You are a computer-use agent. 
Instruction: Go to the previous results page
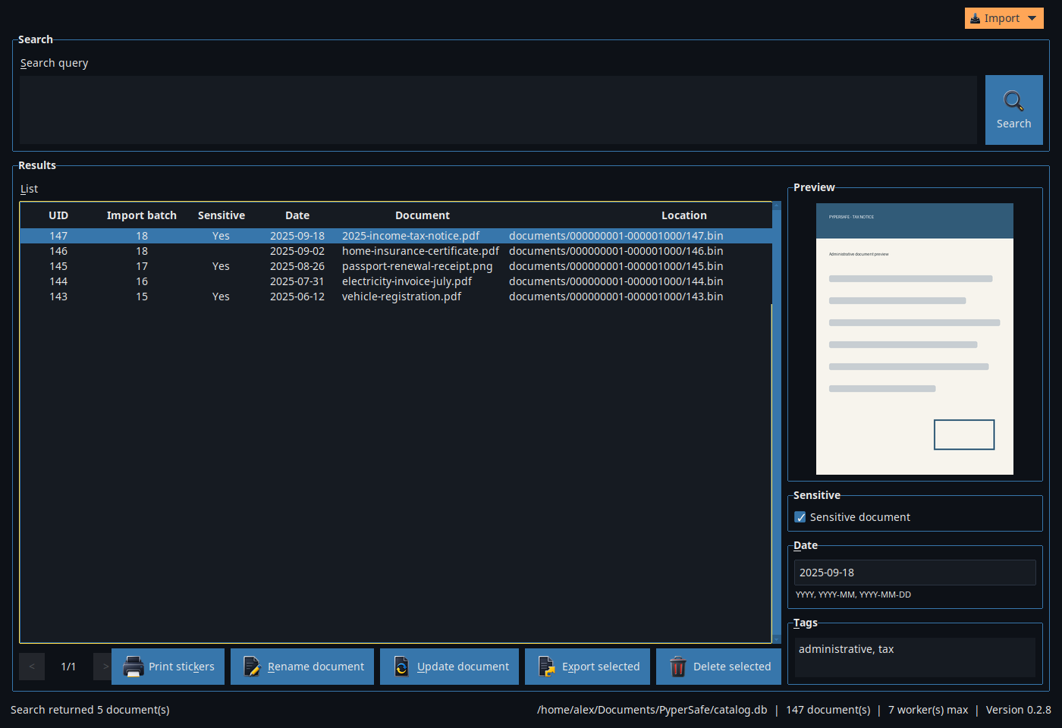pyautogui.click(x=32, y=667)
